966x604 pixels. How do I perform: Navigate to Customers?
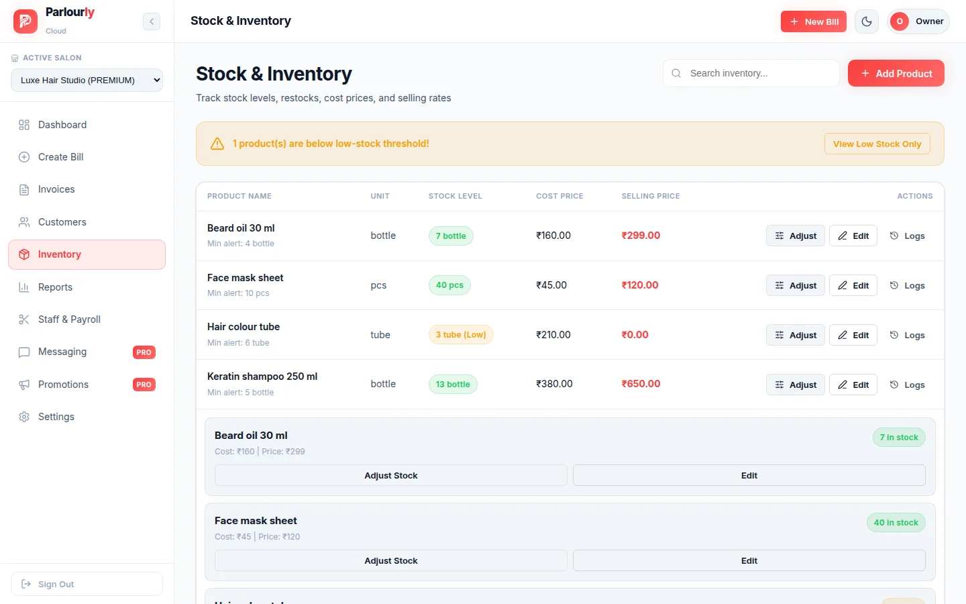87,222
